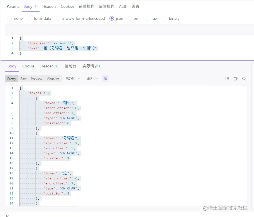Viewport: 254px width, 217px height.
Task: Click response scrollbar position marker
Action: (x=245, y=164)
